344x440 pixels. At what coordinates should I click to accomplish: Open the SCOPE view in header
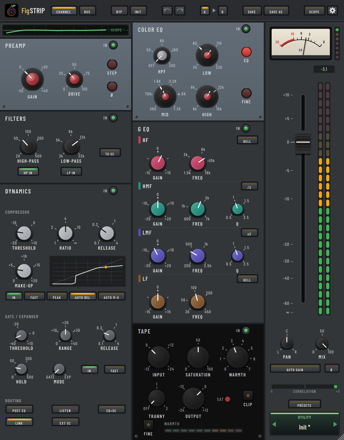[x=314, y=10]
